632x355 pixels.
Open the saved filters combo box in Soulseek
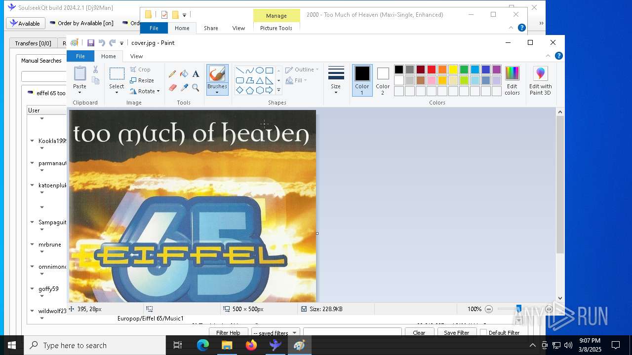(x=276, y=333)
